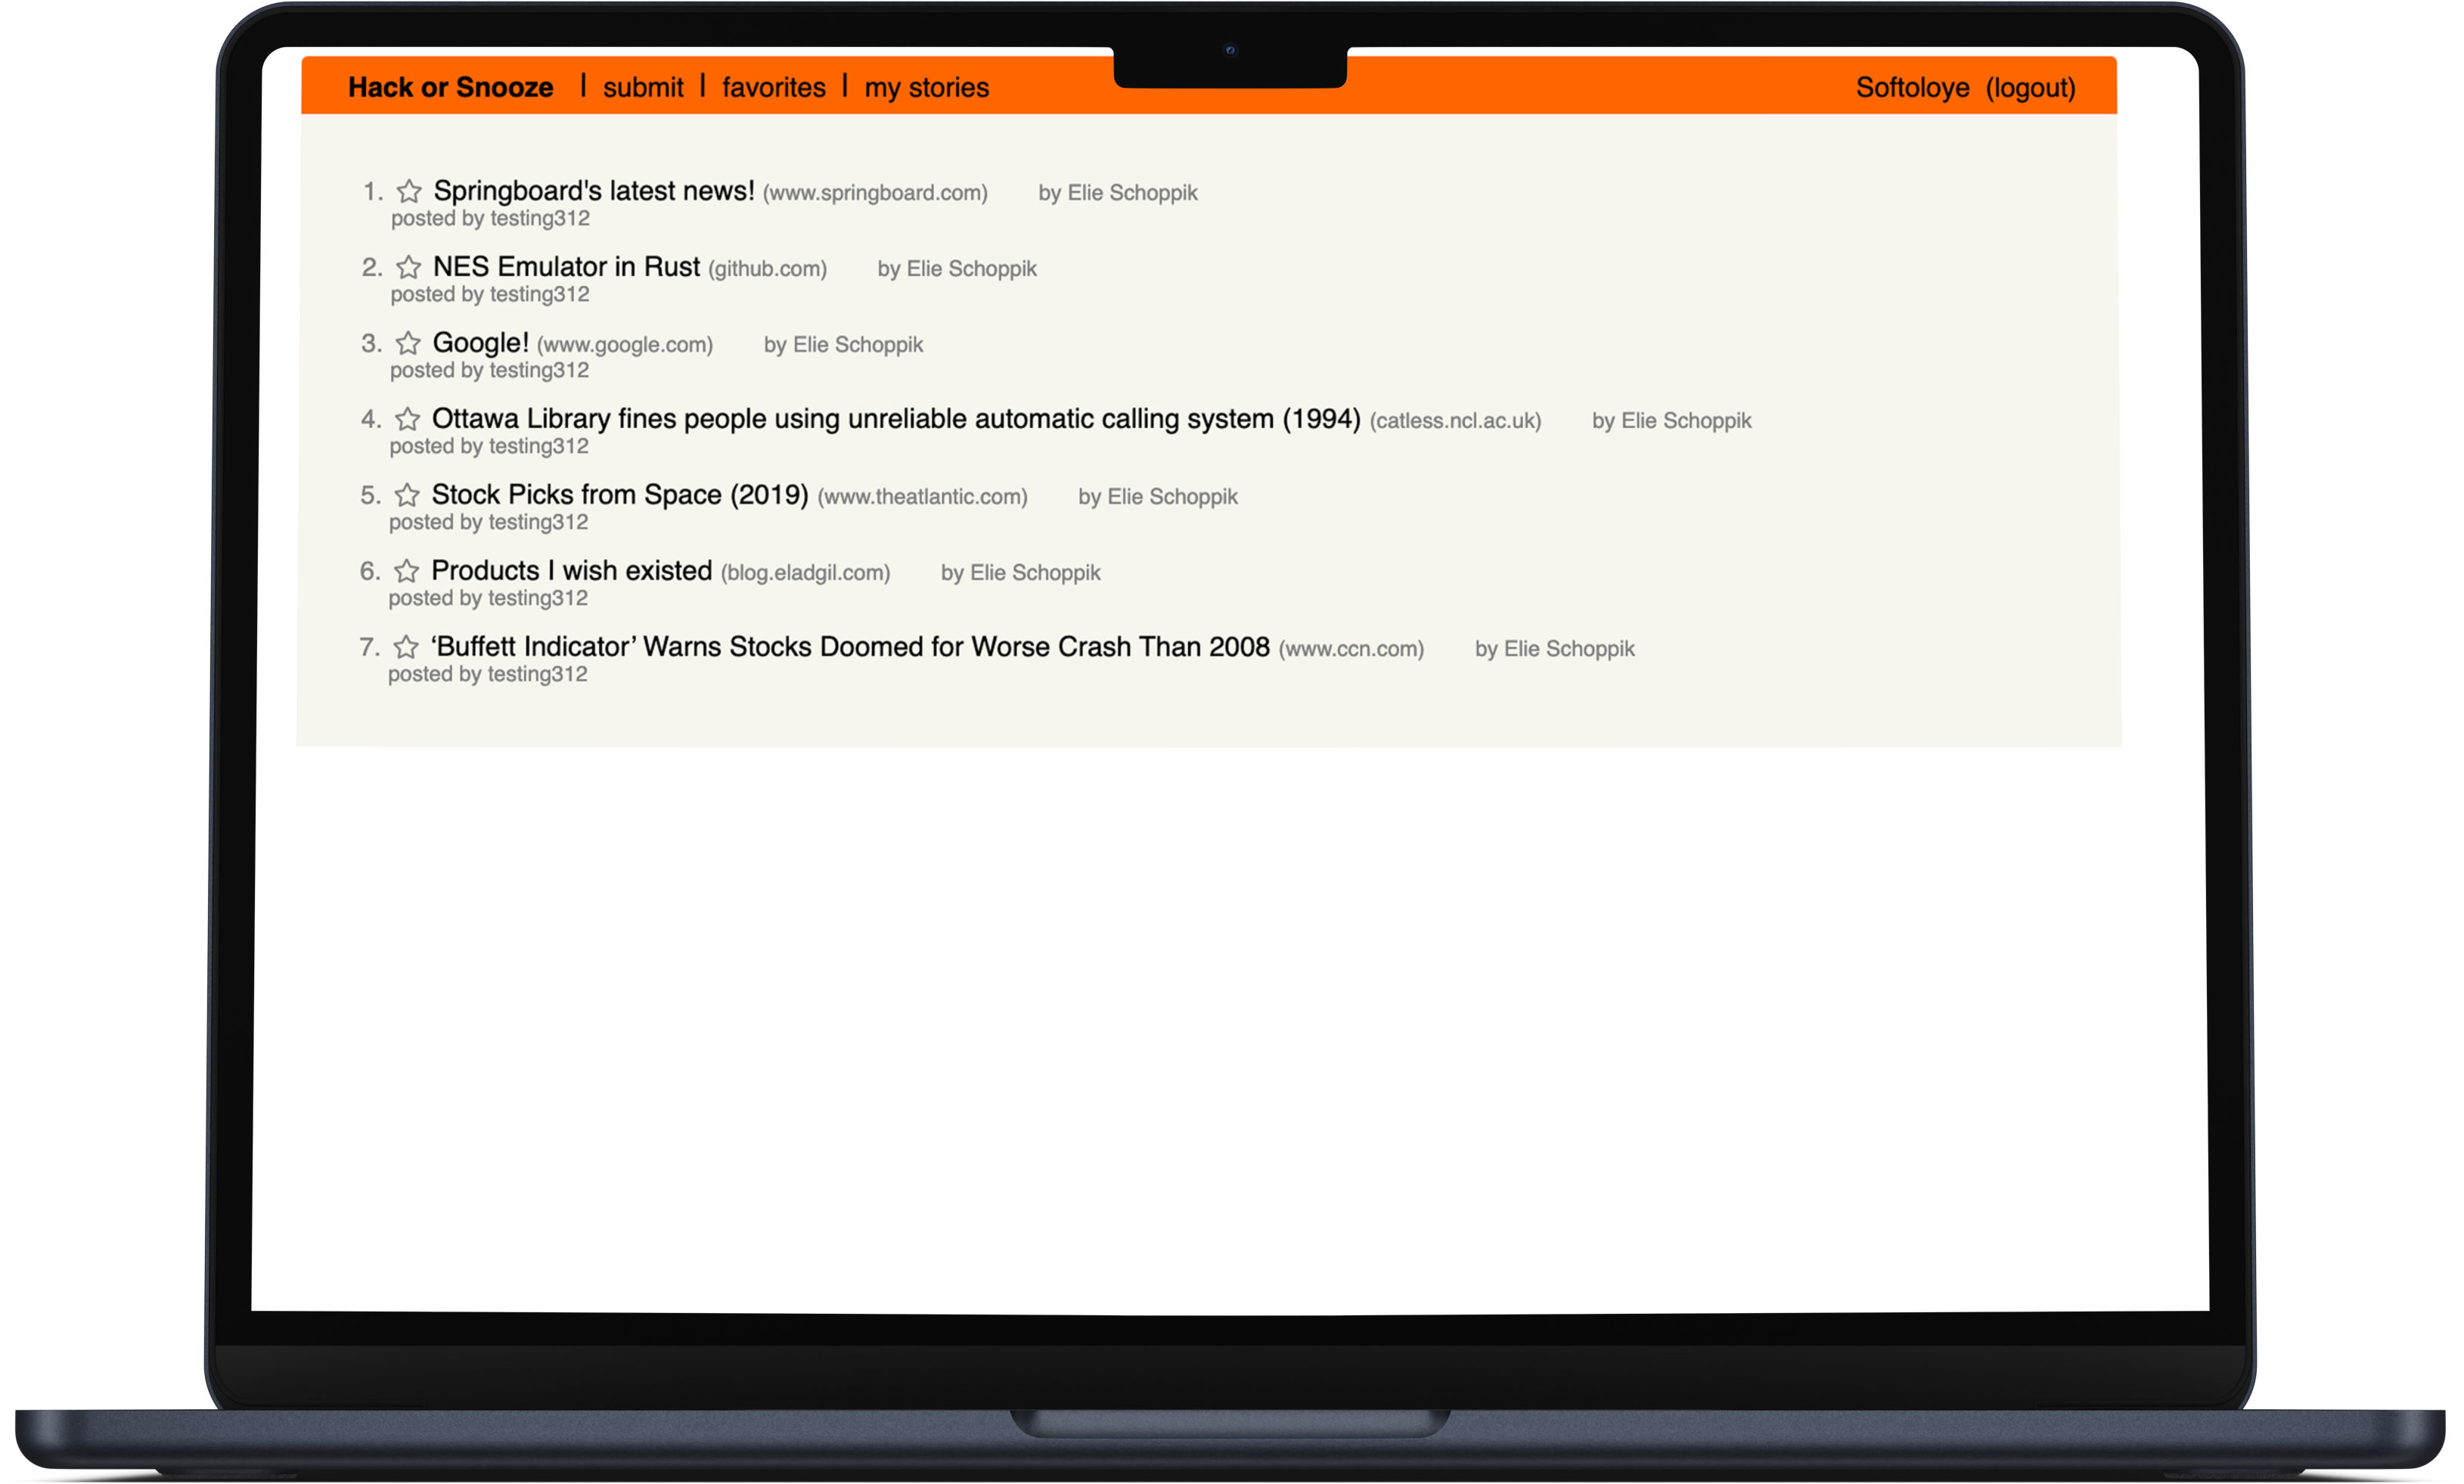Image resolution: width=2464 pixels, height=1484 pixels.
Task: Click logout to sign out
Action: pos(2031,85)
